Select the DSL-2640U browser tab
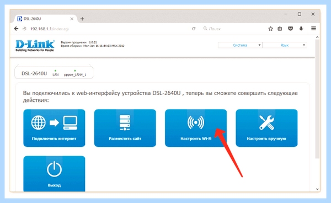Screen dimensions: 331x203 [45, 19]
